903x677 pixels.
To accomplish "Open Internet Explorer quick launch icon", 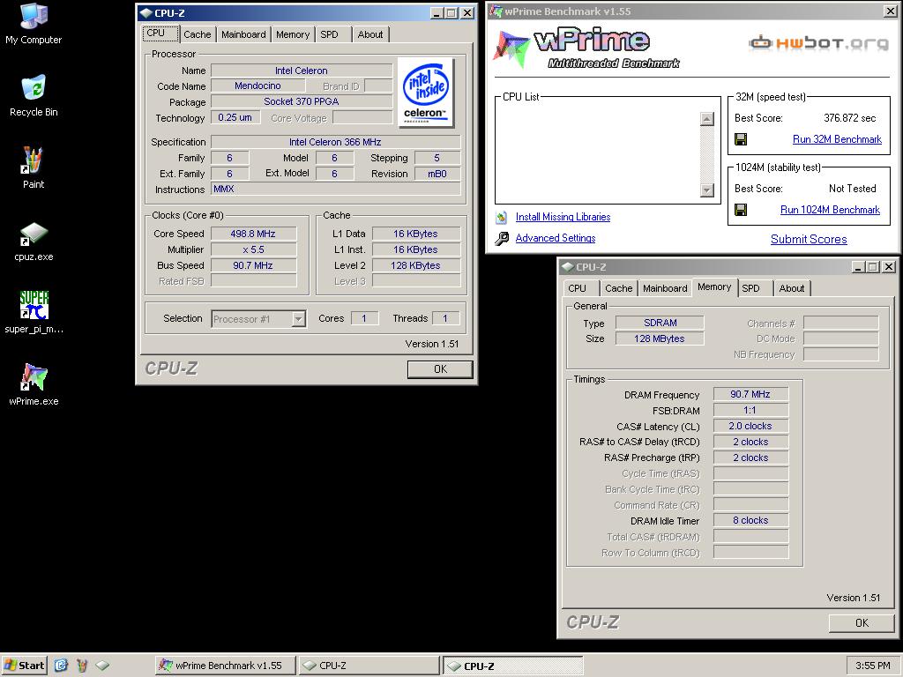I will [x=61, y=666].
